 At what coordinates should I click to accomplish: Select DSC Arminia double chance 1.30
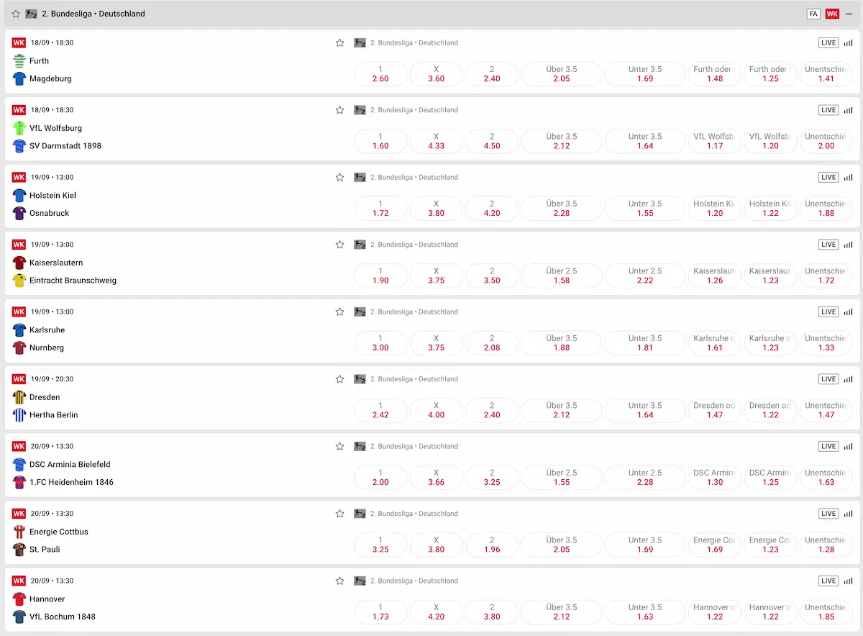(715, 478)
